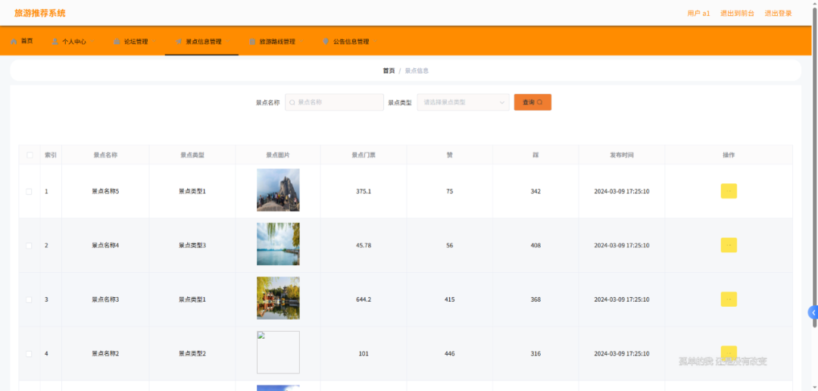This screenshot has width=818, height=391.
Task: Click the 景点名称5 name cell
Action: pyautogui.click(x=105, y=192)
